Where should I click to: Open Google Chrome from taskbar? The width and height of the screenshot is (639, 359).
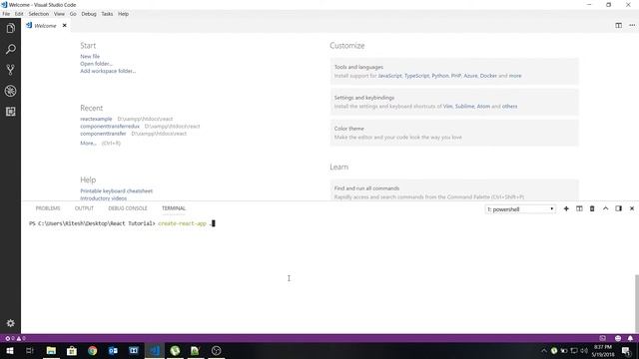[93, 350]
